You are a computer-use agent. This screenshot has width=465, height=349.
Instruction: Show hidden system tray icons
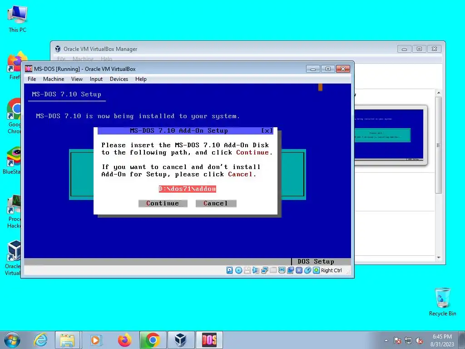click(386, 340)
